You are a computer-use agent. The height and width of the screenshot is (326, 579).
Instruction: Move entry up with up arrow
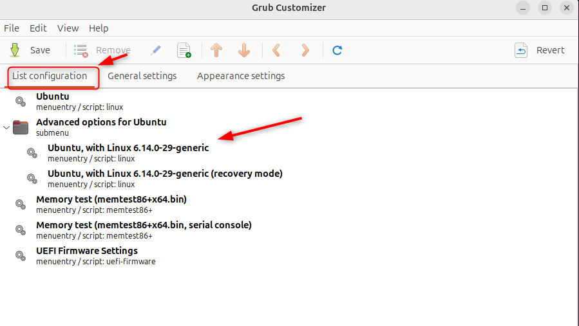point(216,50)
